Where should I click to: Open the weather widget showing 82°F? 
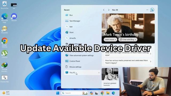[6, 93]
